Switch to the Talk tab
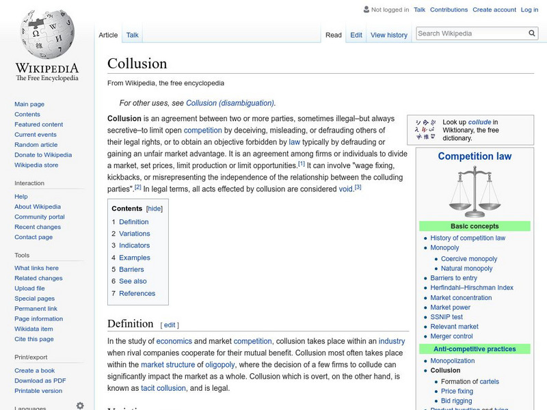 coord(131,35)
